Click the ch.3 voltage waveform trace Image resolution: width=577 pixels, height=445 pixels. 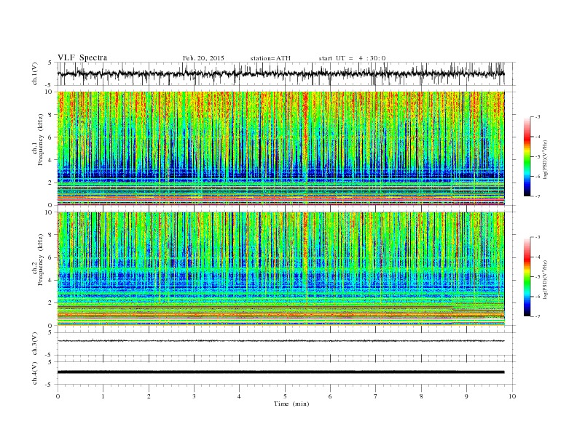click(x=281, y=341)
